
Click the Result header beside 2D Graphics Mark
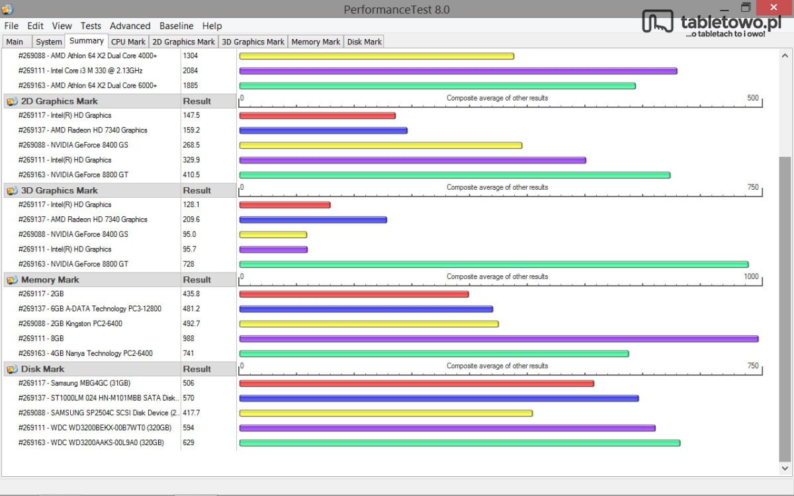(x=197, y=101)
